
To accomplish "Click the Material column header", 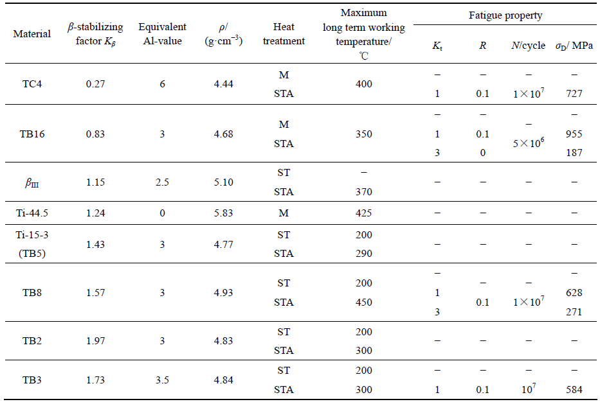I will click(x=32, y=34).
